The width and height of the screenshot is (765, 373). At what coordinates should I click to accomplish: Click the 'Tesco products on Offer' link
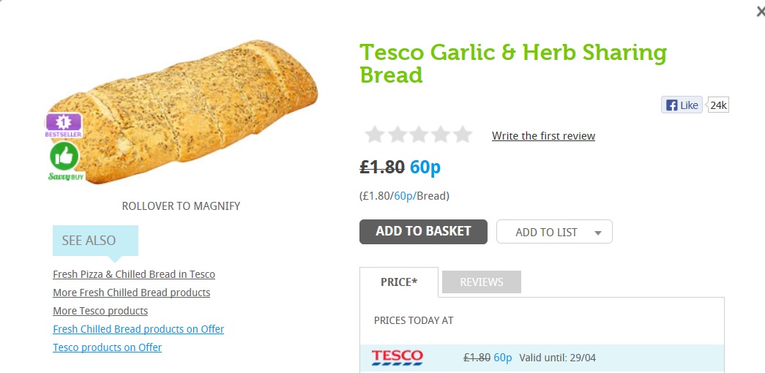coord(107,347)
